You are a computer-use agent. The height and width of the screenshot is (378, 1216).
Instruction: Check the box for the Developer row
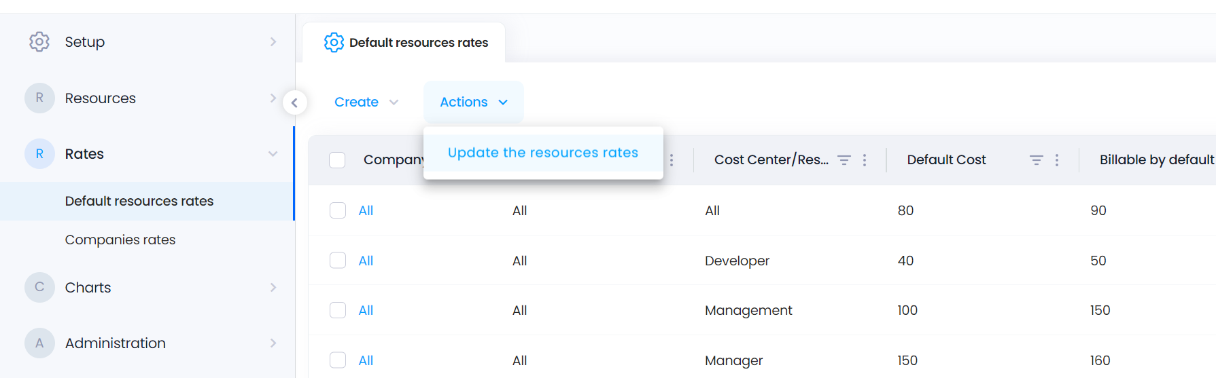click(x=338, y=261)
